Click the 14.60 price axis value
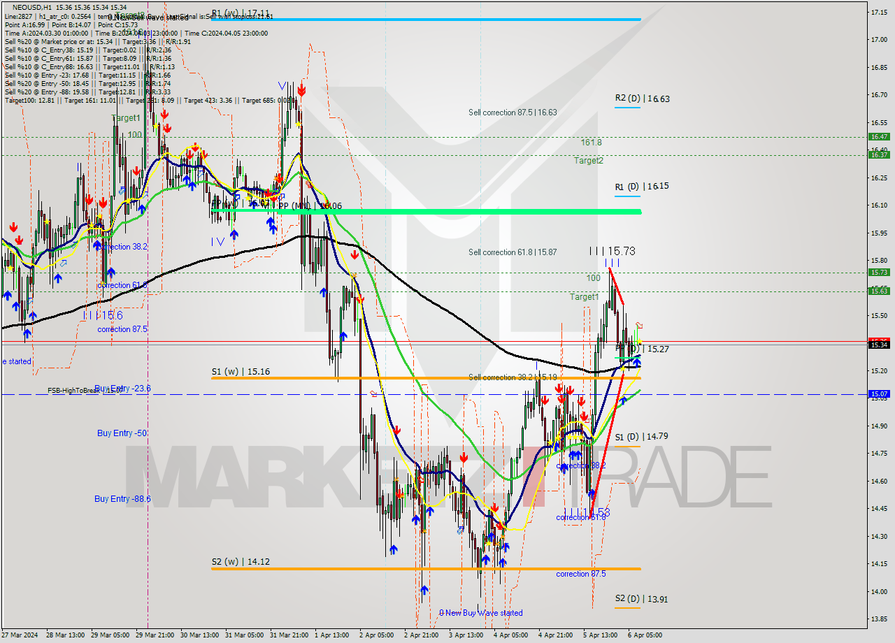Viewport: 895px width, 643px height. tap(878, 481)
